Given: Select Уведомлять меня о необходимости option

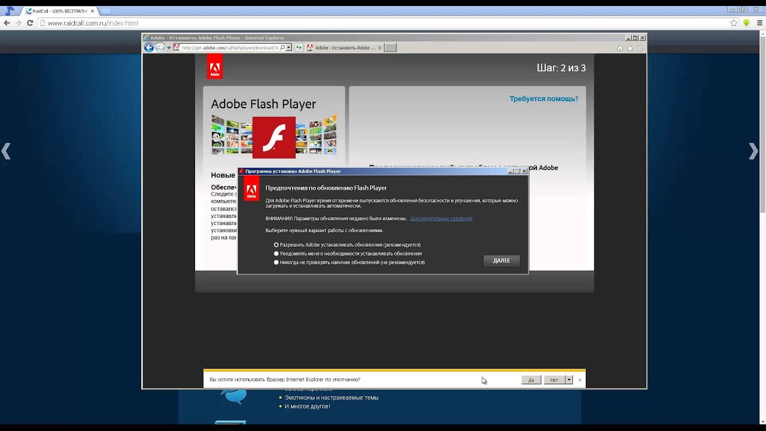Looking at the screenshot, I should pos(348,254).
